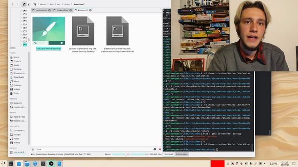This screenshot has height=167, width=298.
Task: Close the kservices5 tab
Action: tap(90, 10)
